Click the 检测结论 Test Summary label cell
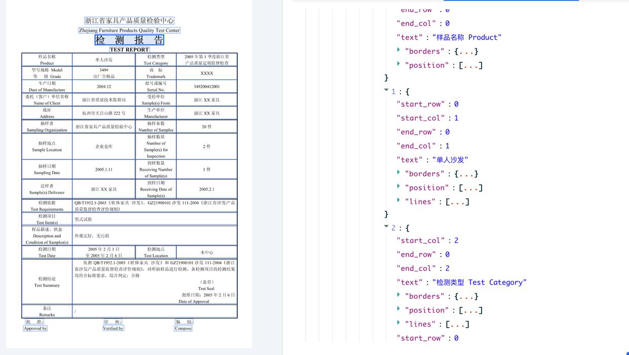Image resolution: width=629 pixels, height=355 pixels. coord(47,282)
